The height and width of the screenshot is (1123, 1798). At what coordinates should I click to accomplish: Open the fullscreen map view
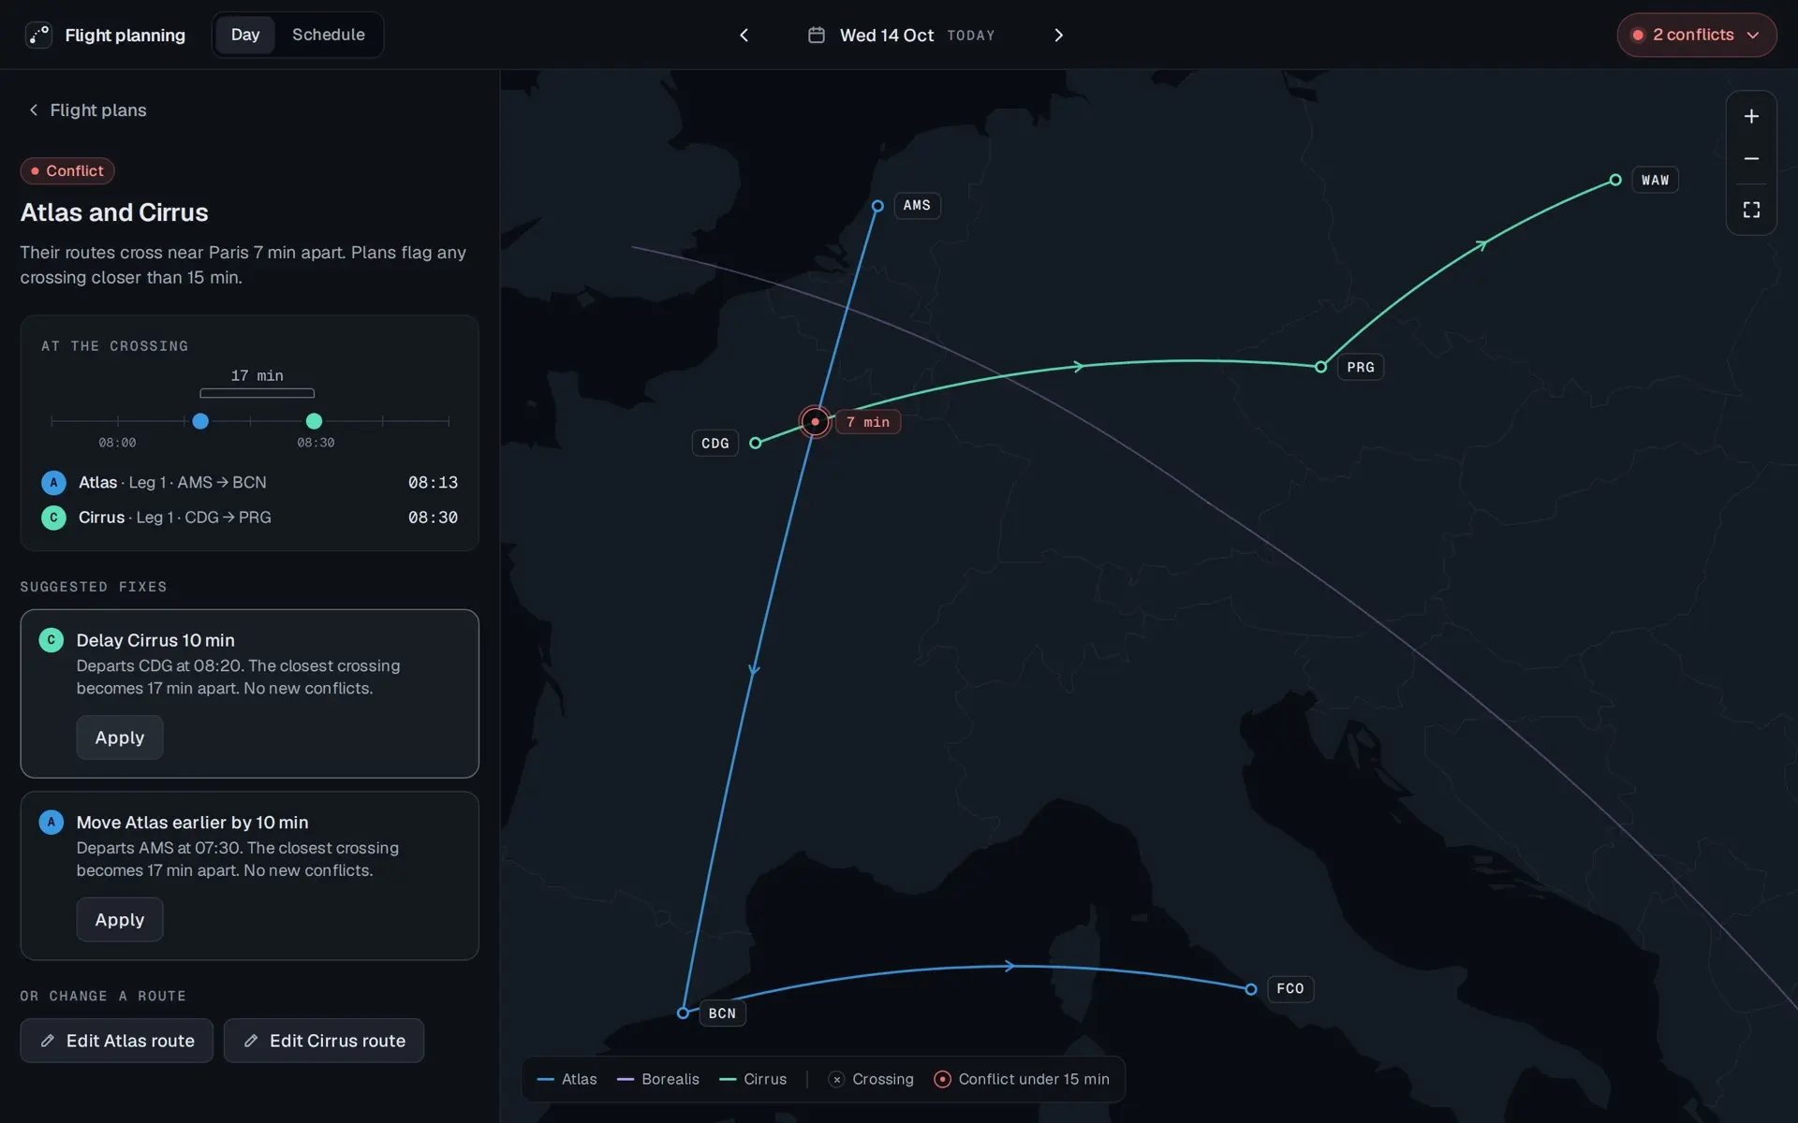1751,210
